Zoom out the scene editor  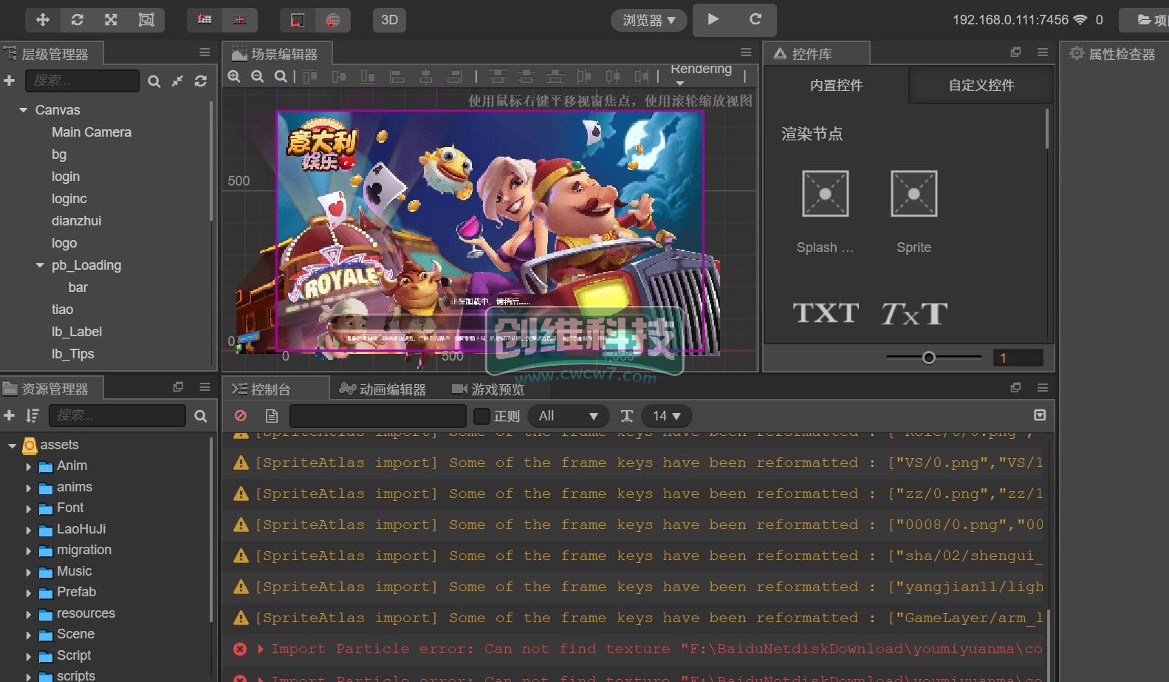(x=257, y=76)
